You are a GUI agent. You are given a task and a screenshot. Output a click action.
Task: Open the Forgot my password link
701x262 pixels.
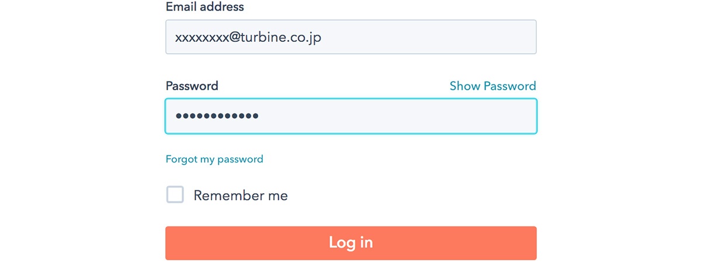[214, 159]
